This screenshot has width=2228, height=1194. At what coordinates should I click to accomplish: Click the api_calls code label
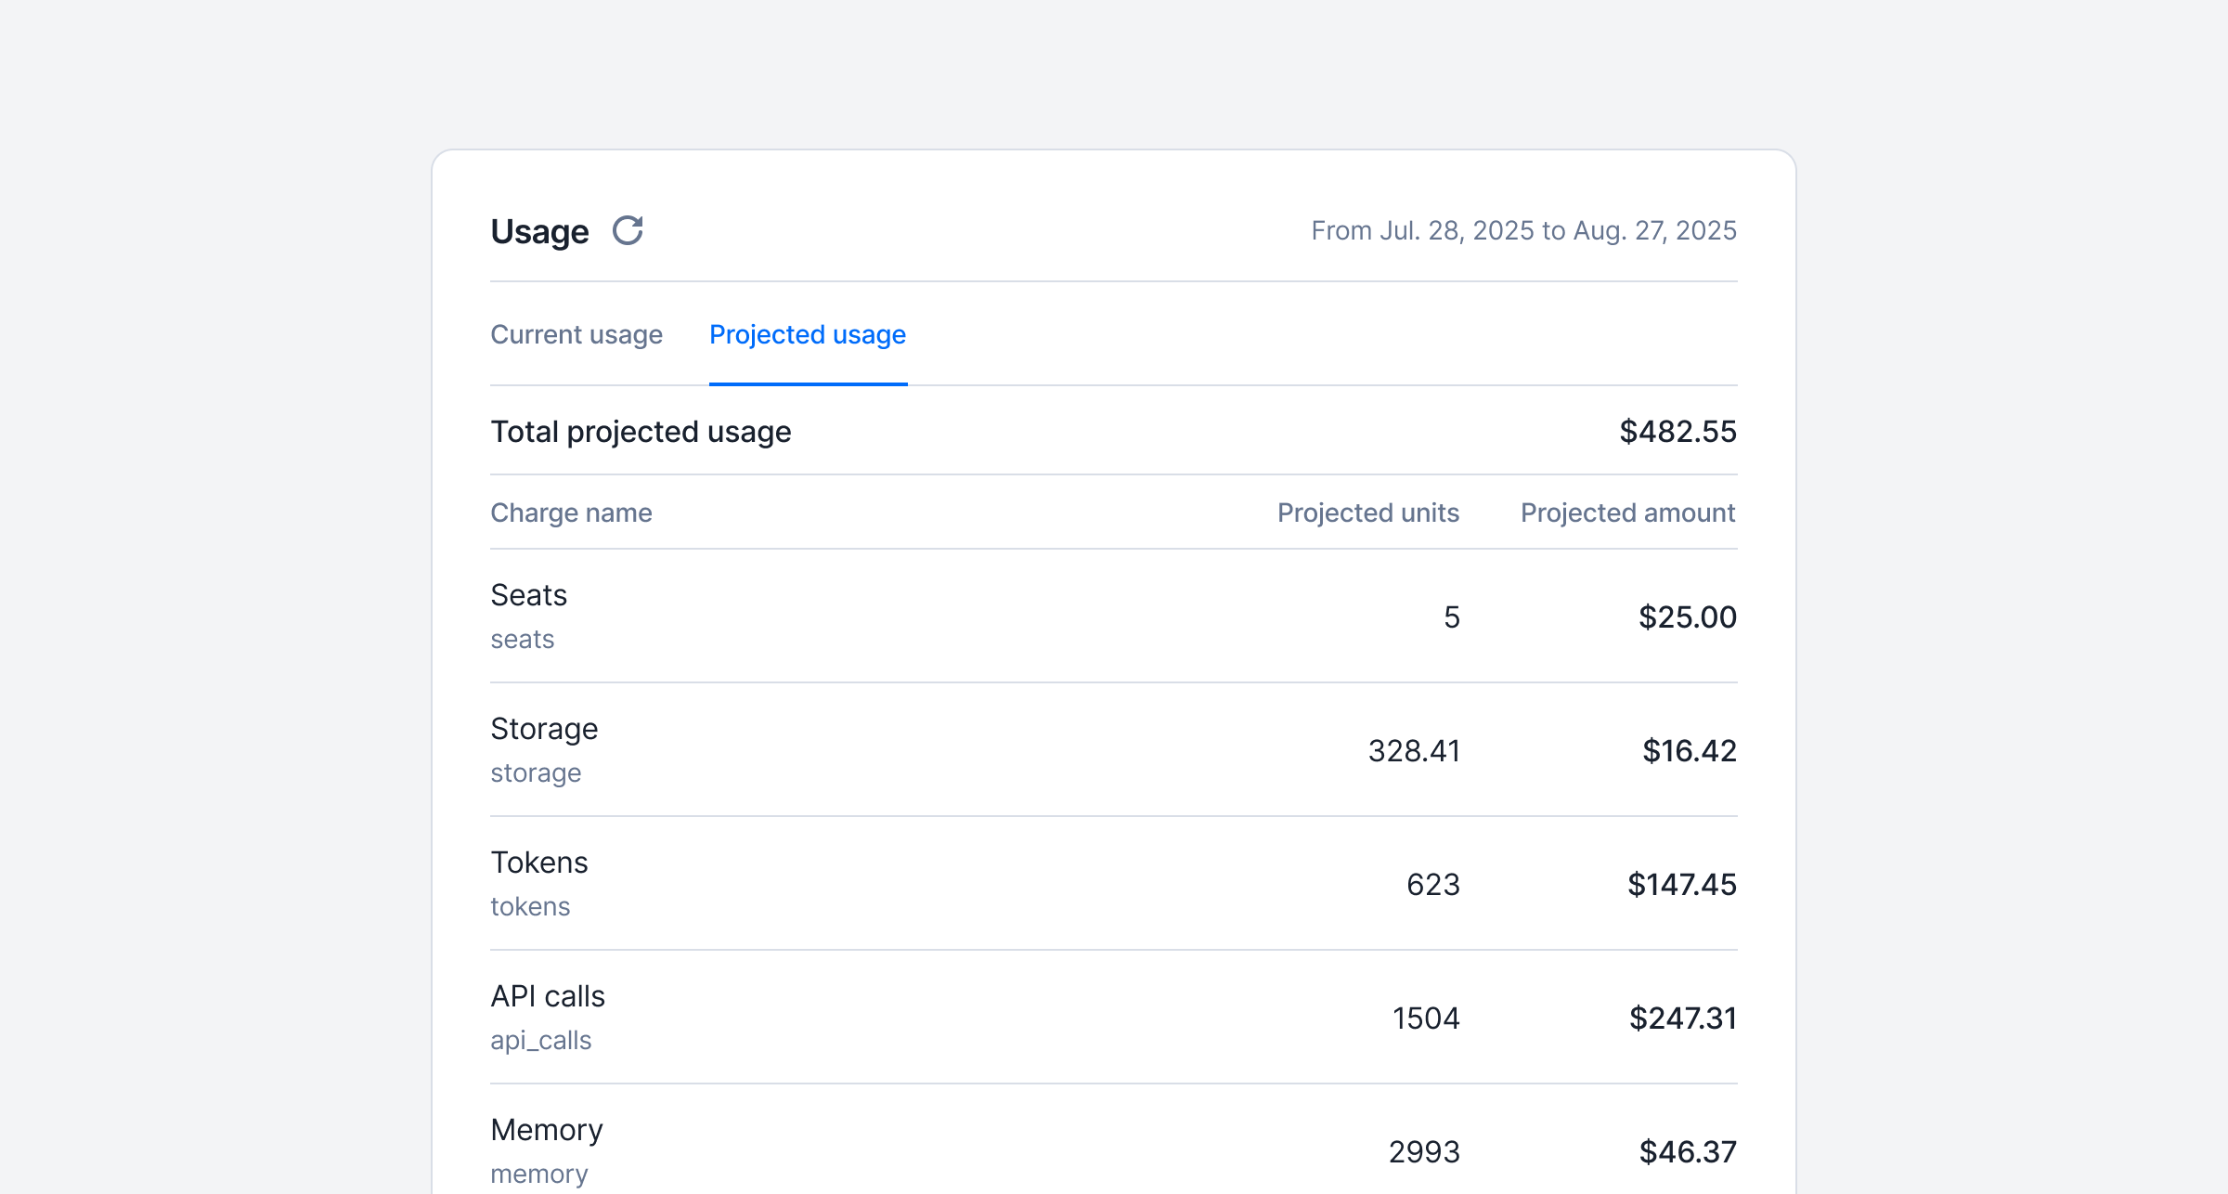(540, 1040)
